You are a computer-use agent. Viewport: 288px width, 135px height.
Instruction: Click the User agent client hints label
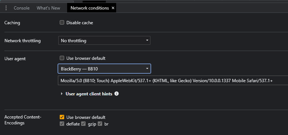(x=89, y=94)
